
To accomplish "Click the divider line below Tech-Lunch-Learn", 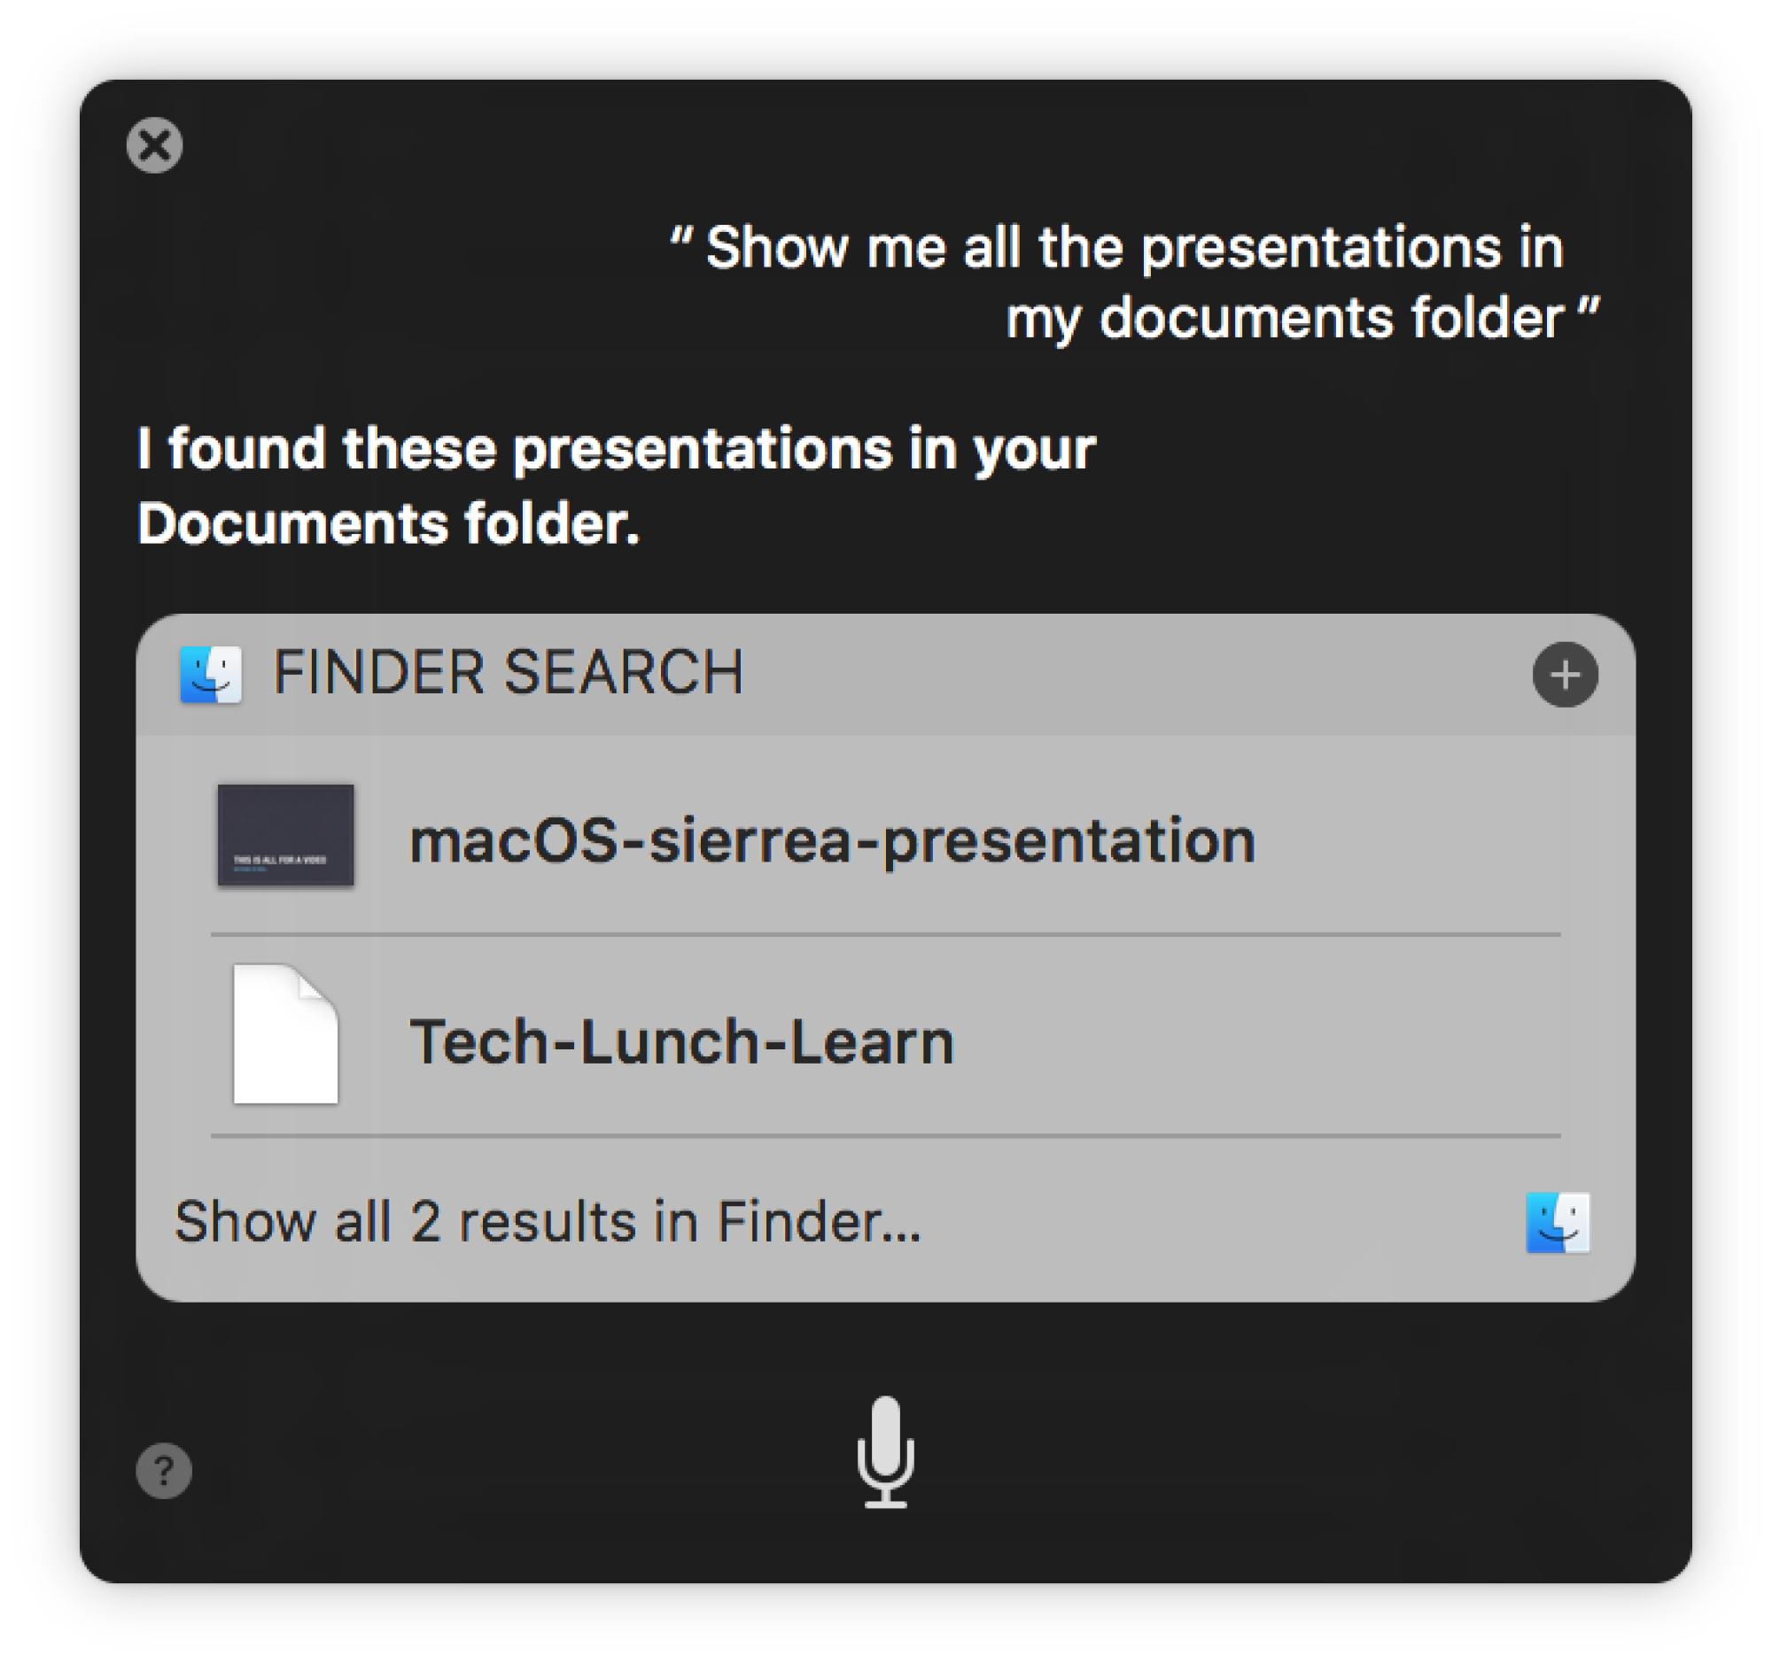I will (885, 1136).
